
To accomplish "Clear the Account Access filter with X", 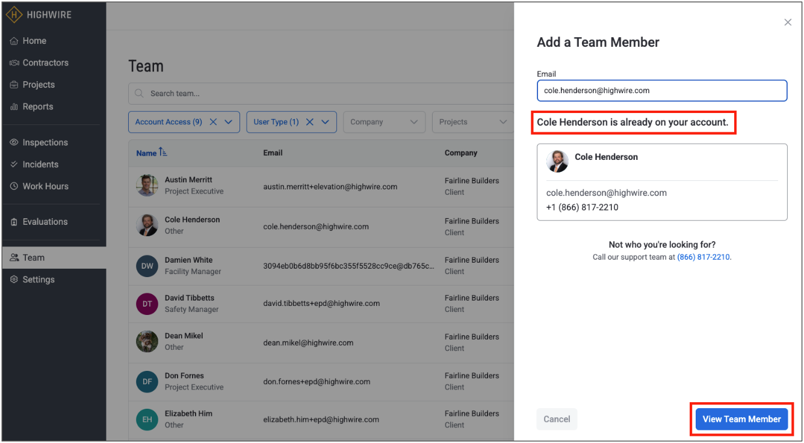I will pos(213,122).
